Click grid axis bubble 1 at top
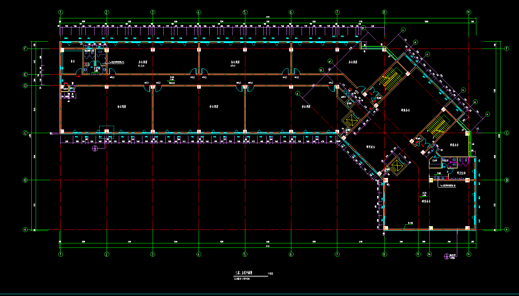 click(x=61, y=12)
